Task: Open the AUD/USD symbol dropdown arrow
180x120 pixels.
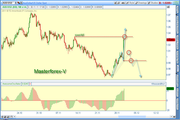Action: pos(16,3)
